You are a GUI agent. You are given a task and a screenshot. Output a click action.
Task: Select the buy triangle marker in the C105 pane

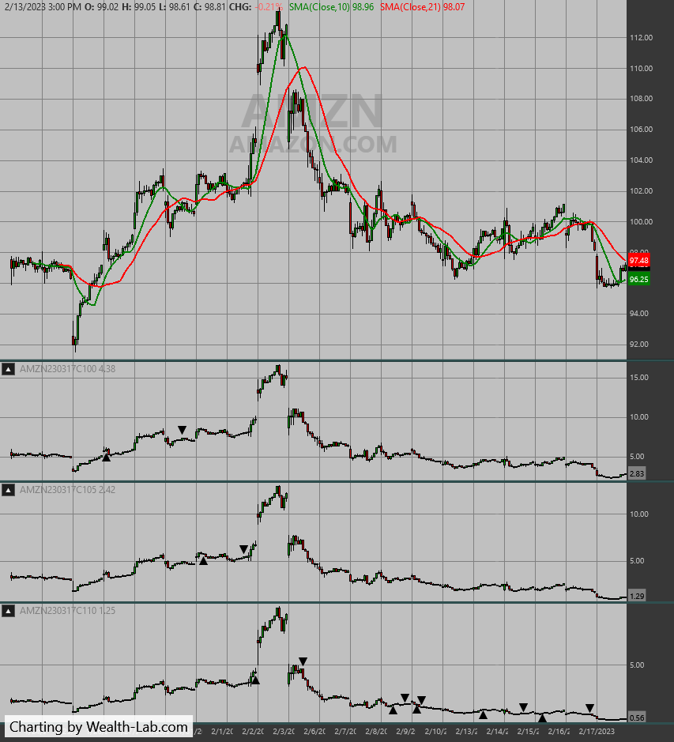[x=203, y=561]
